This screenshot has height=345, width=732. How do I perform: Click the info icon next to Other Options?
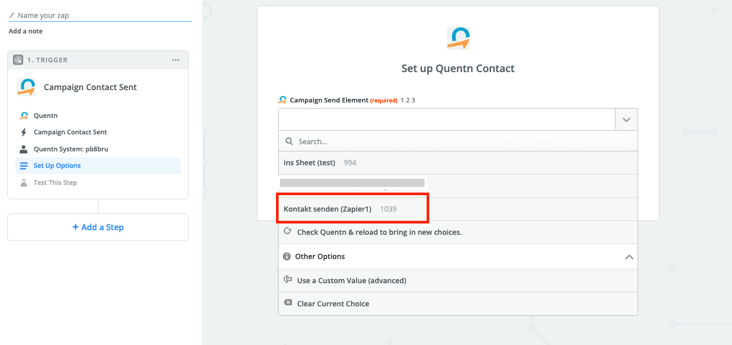coord(287,256)
